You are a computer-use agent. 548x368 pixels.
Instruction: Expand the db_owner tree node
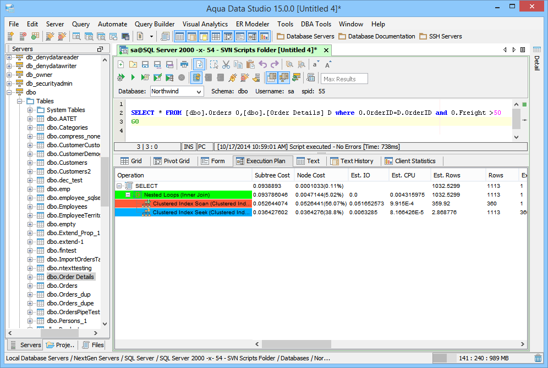(9, 75)
